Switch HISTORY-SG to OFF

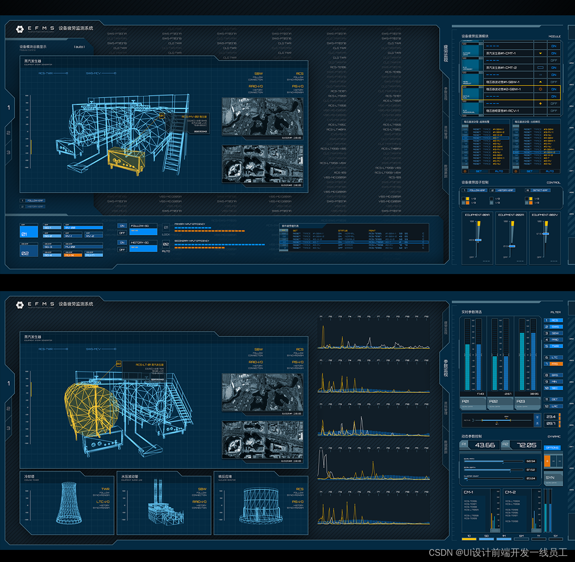122,250
